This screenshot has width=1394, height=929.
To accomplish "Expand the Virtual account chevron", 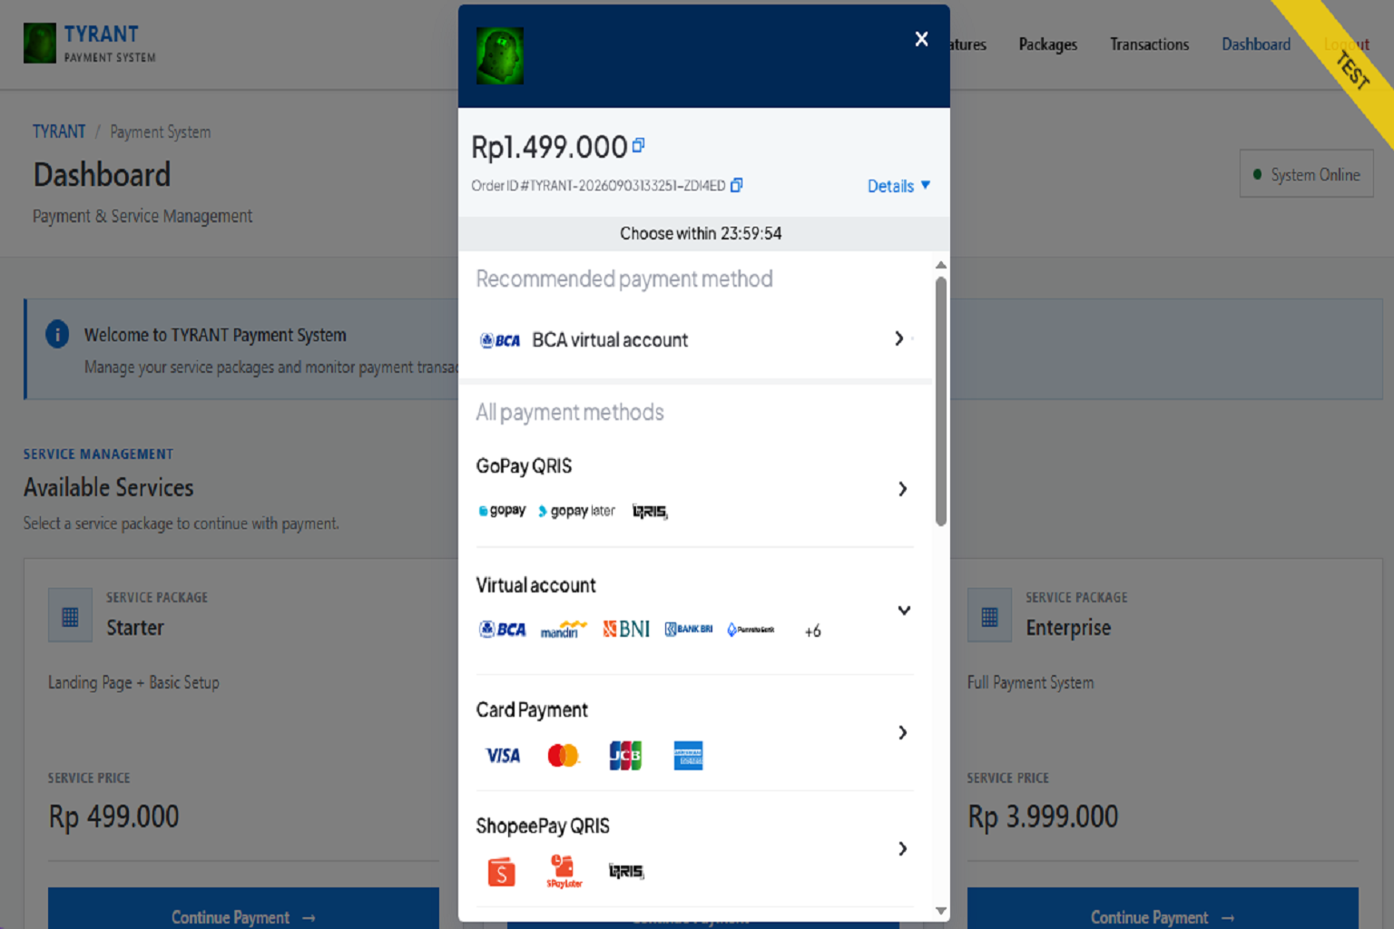I will click(x=904, y=611).
